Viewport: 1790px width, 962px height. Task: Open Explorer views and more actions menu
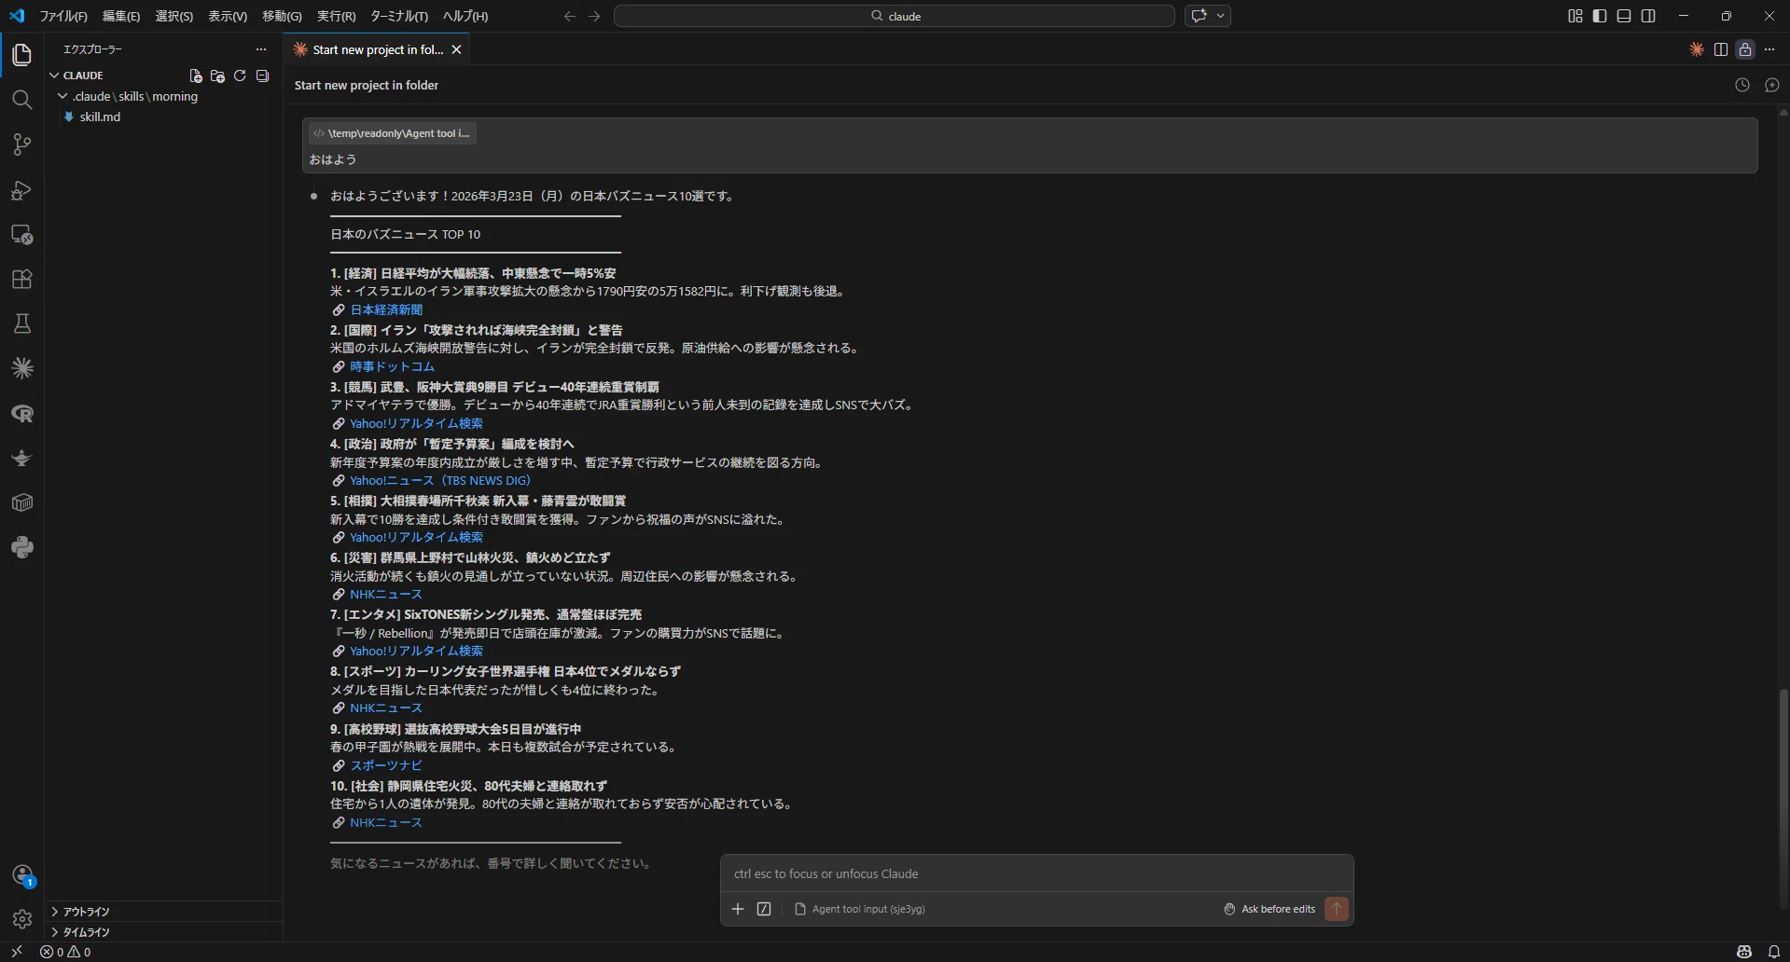click(261, 49)
